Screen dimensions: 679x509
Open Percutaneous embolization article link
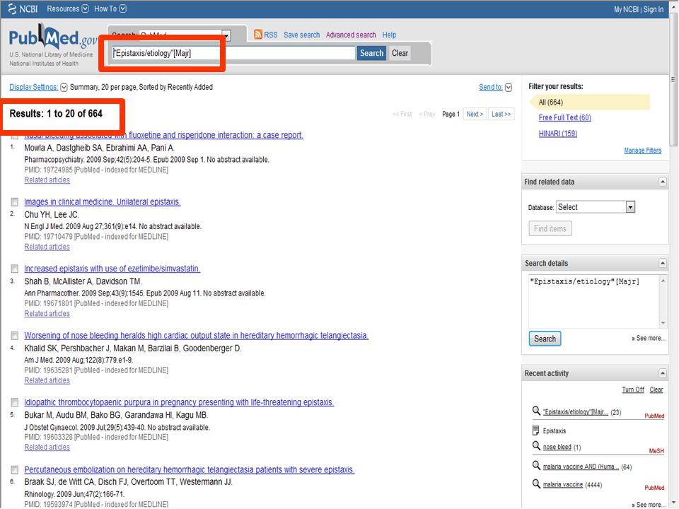click(190, 469)
